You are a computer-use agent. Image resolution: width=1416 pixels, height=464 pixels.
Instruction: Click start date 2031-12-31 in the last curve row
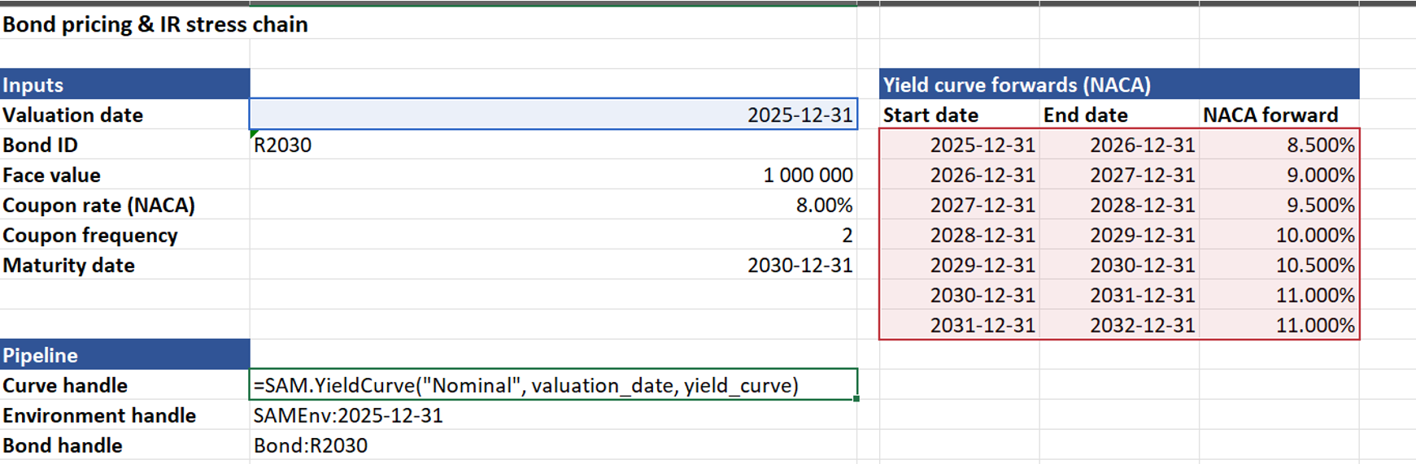[959, 325]
